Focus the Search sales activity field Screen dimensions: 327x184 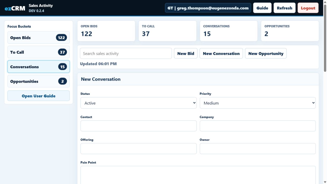click(x=126, y=53)
